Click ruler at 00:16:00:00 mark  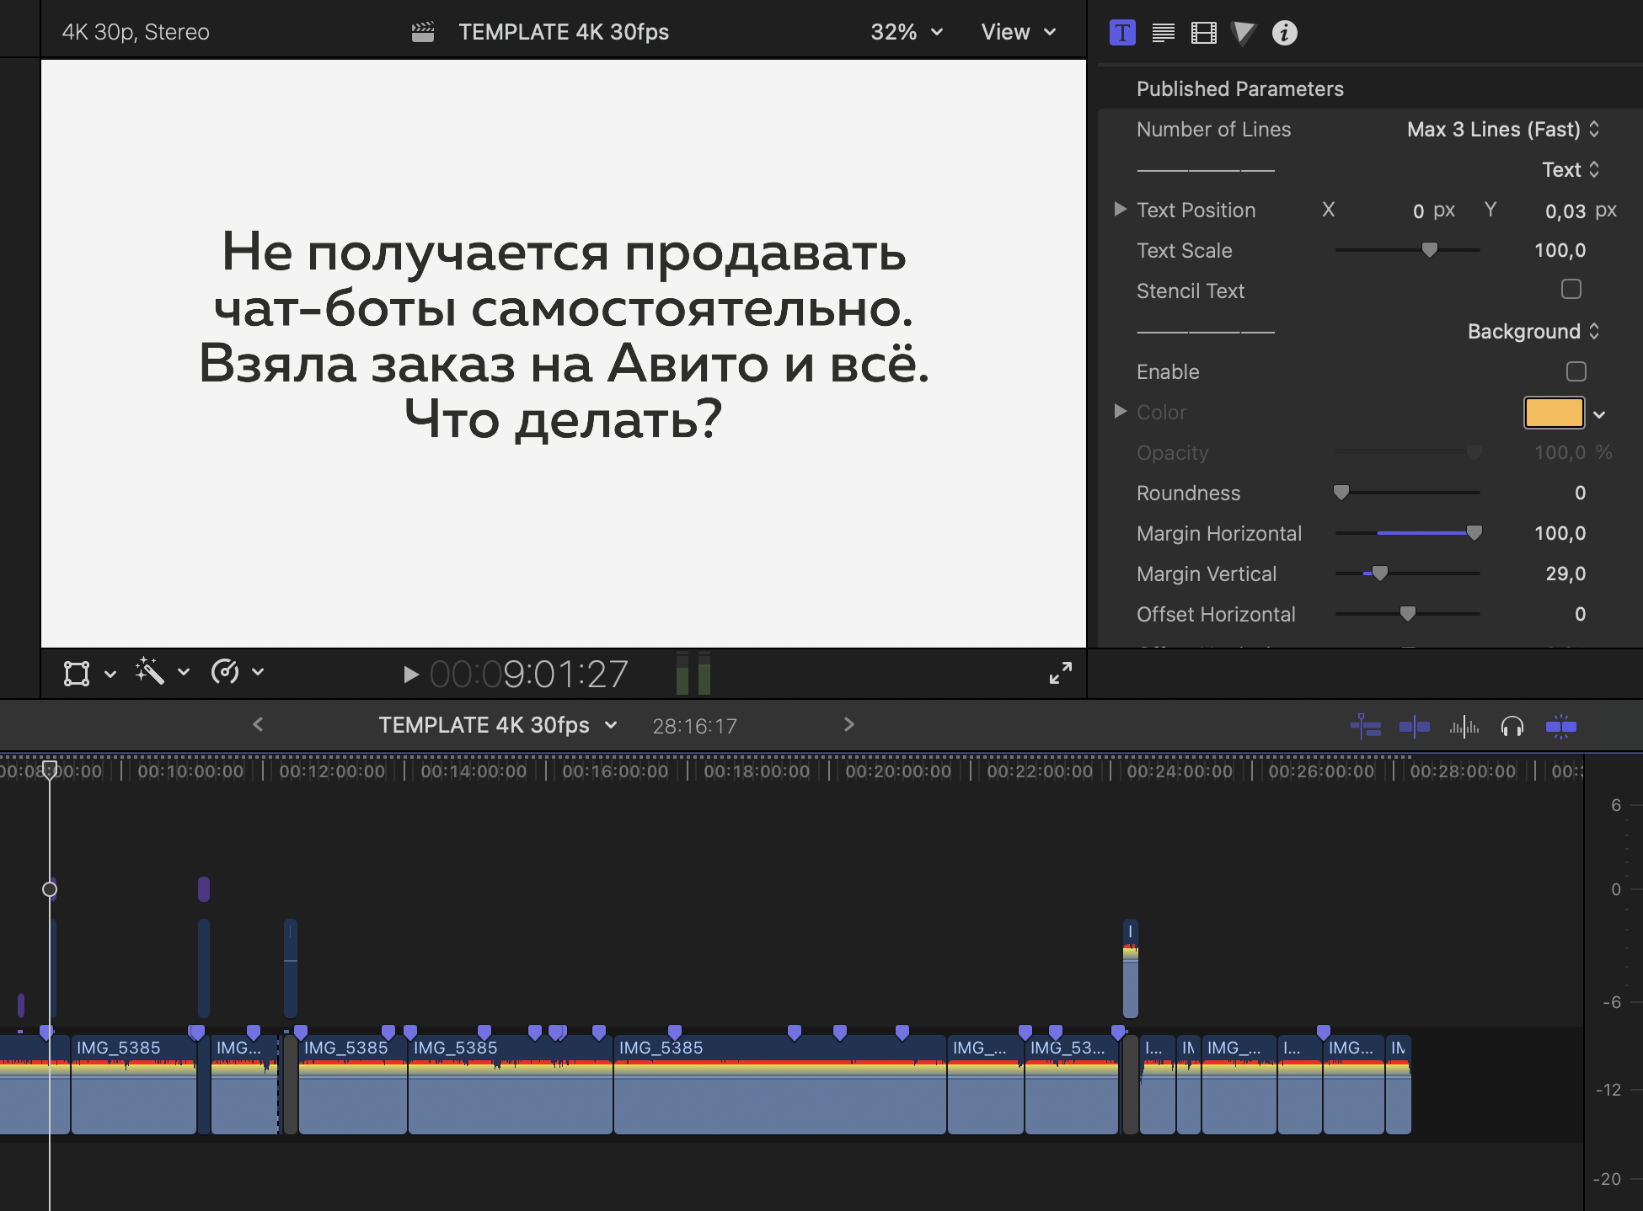pos(615,771)
